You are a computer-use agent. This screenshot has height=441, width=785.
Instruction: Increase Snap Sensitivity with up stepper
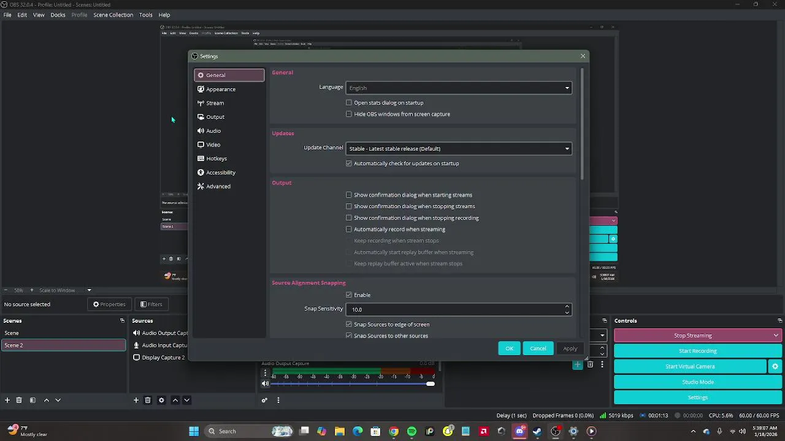click(x=567, y=306)
